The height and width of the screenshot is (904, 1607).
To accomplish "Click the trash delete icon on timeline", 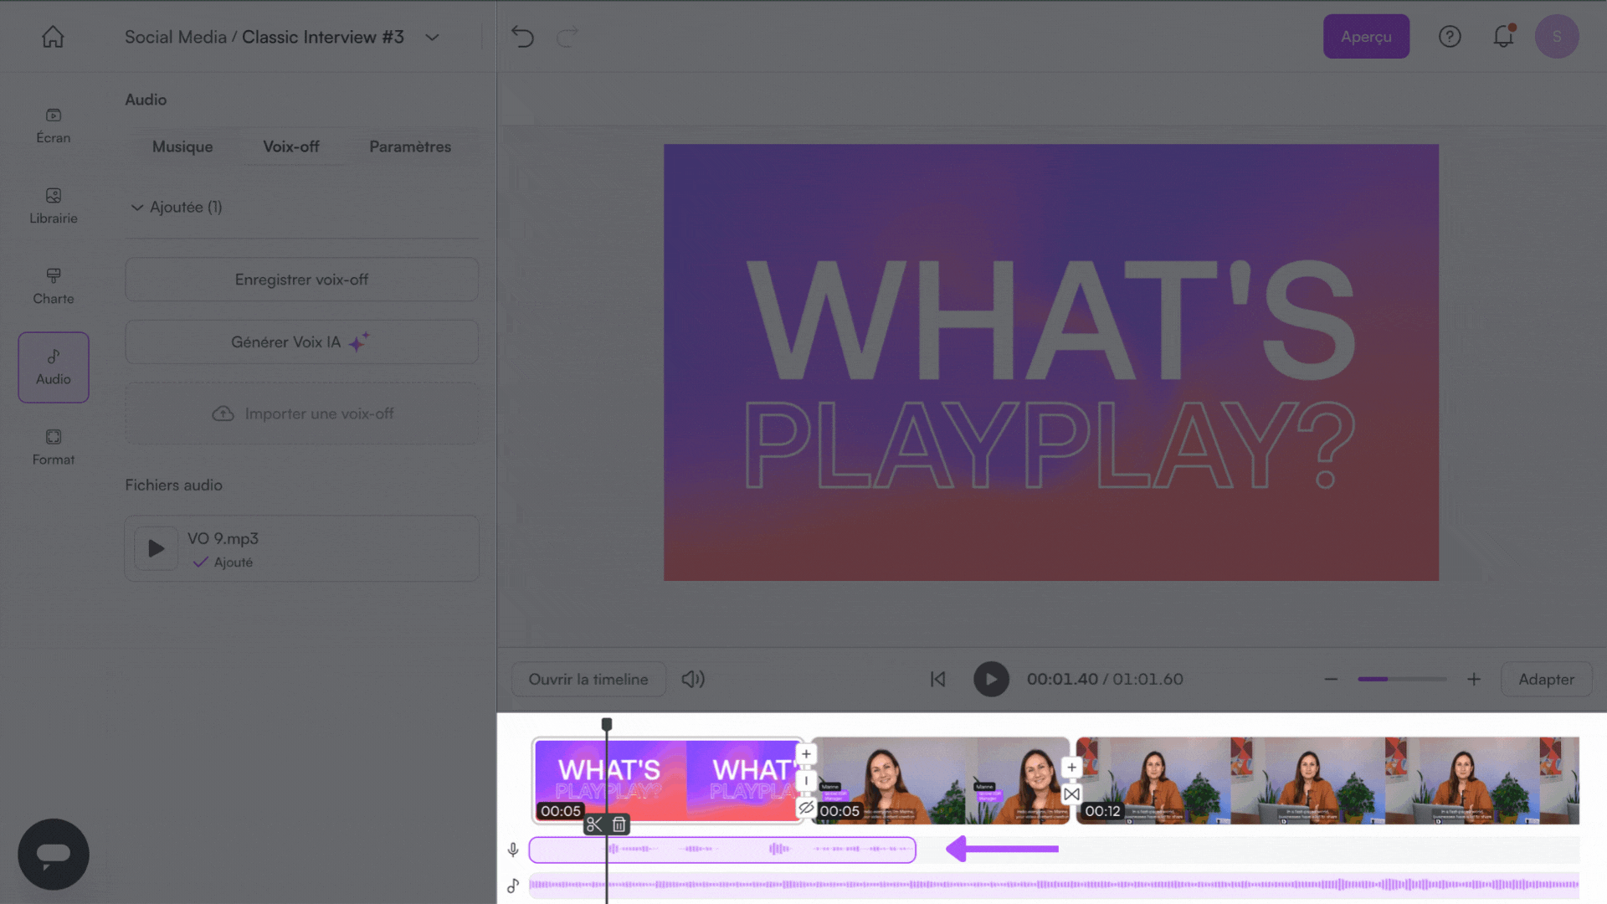I will point(619,824).
